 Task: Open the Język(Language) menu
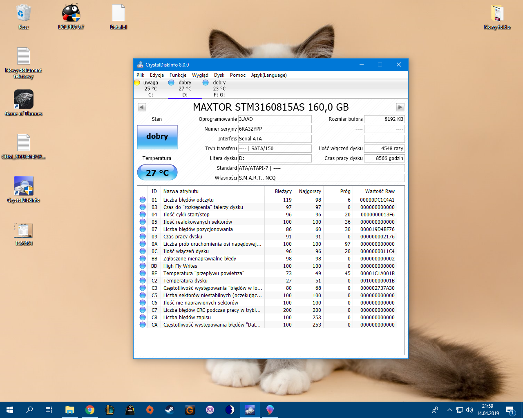269,75
